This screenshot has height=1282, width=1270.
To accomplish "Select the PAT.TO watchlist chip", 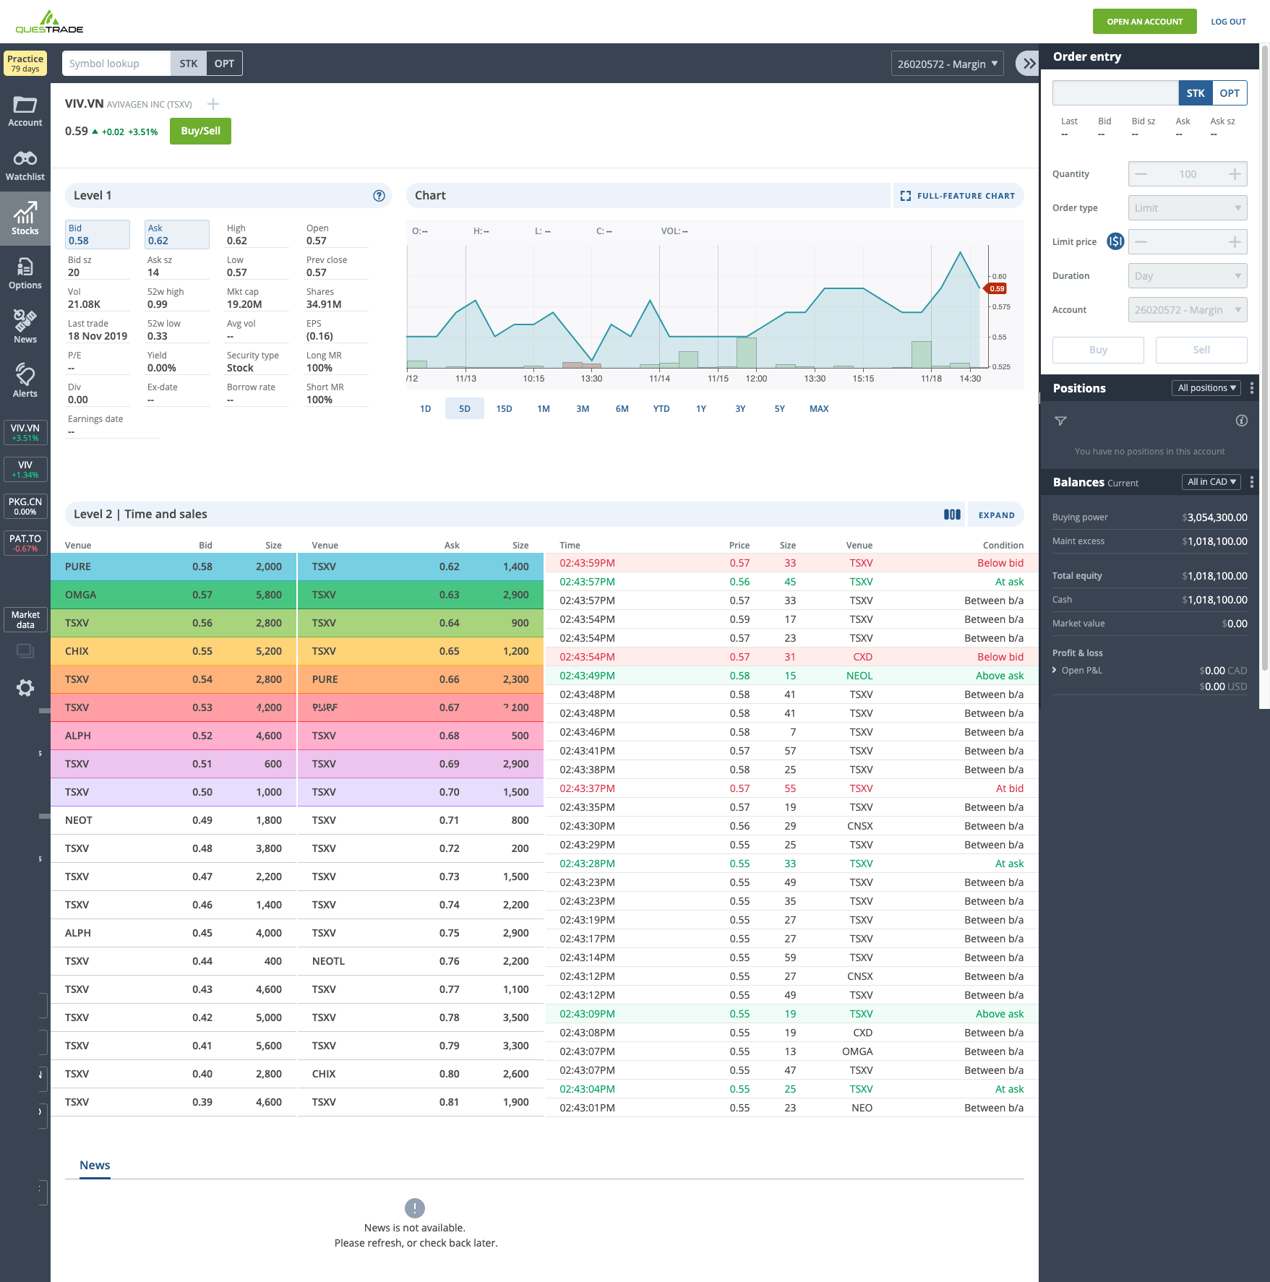I will (x=25, y=543).
